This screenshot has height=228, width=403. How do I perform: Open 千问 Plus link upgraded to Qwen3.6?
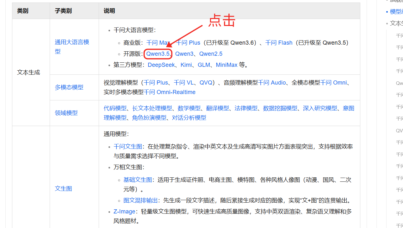188,43
